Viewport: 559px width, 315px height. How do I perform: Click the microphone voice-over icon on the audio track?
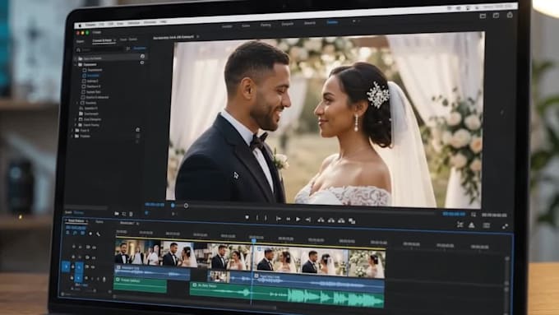[104, 280]
